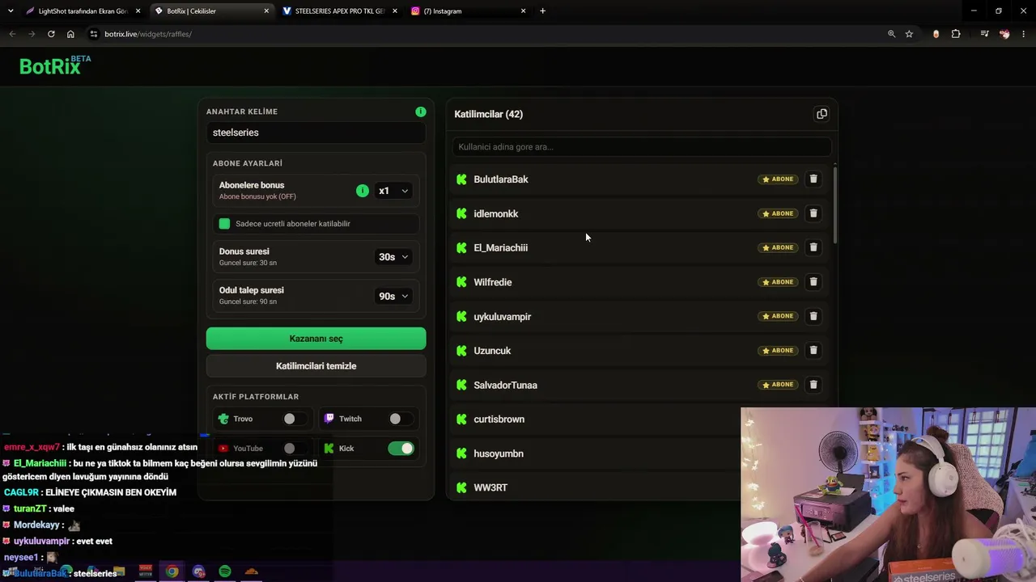Select participant husoyumbn
The height and width of the screenshot is (582, 1036).
pos(498,453)
